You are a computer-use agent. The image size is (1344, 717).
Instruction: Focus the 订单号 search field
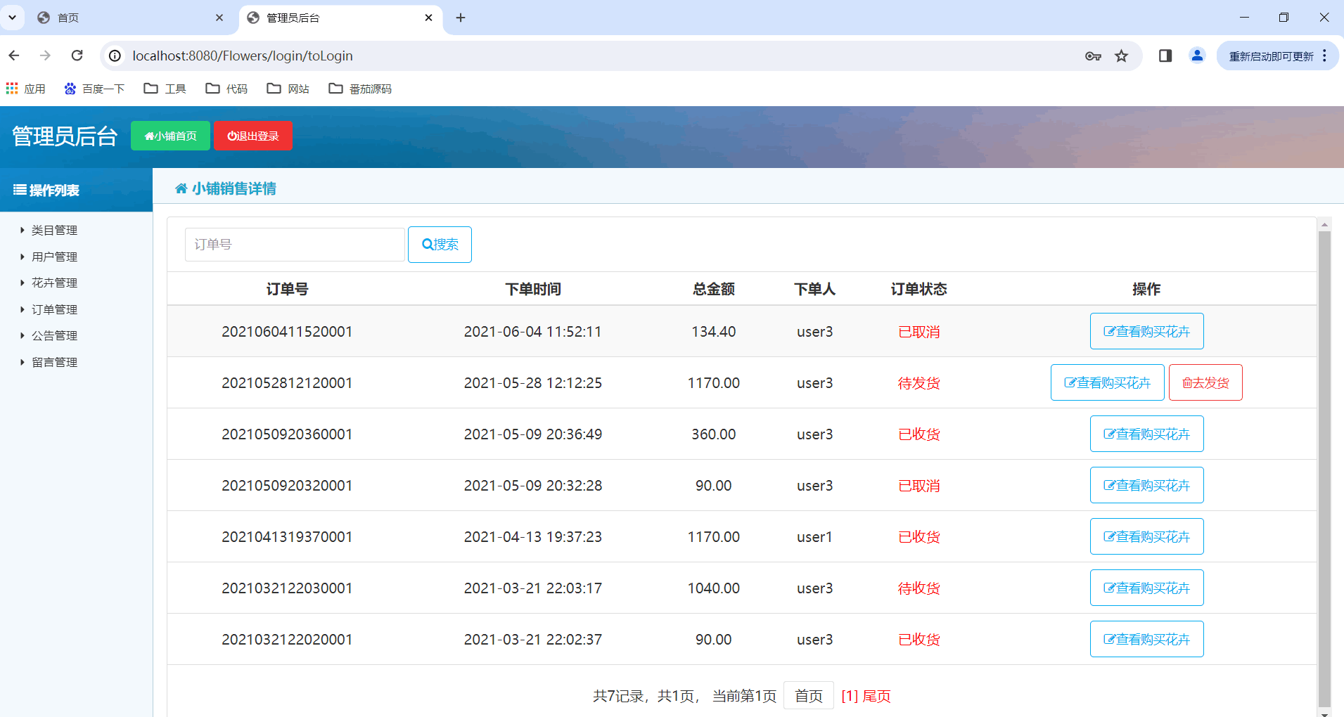coord(295,245)
